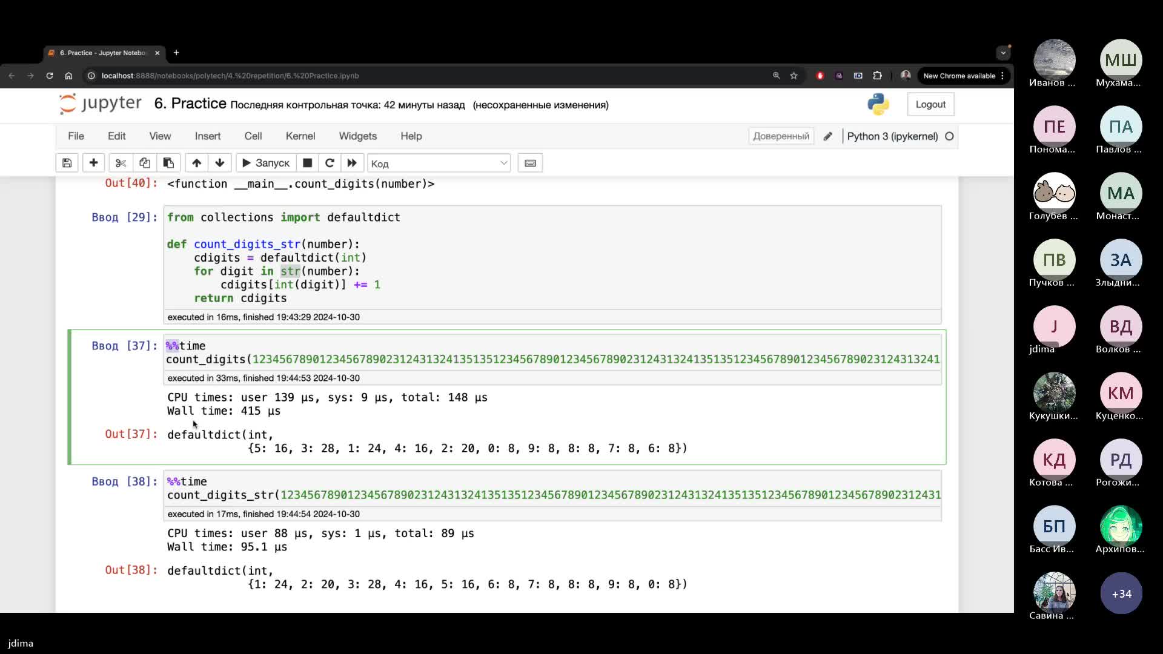
Task: Move selected cell up arrow
Action: [196, 163]
